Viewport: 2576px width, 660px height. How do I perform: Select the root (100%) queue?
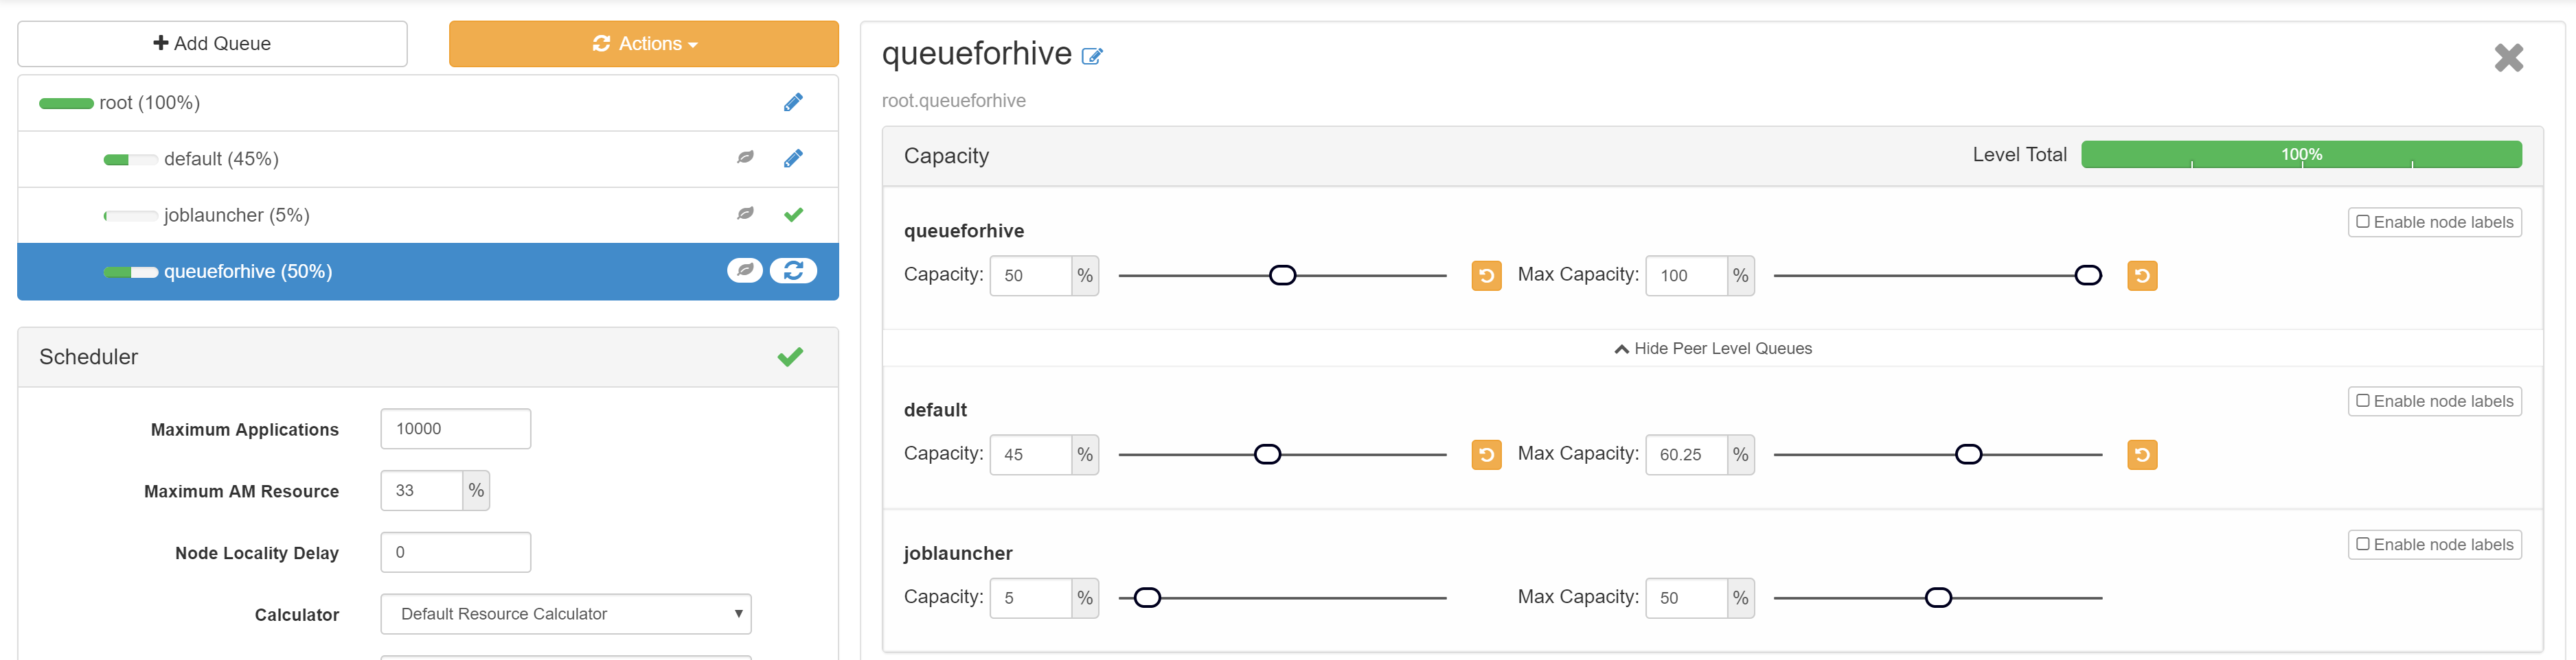click(150, 103)
